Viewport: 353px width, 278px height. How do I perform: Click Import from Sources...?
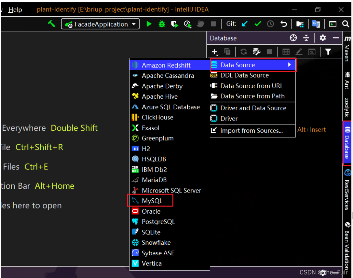point(253,130)
